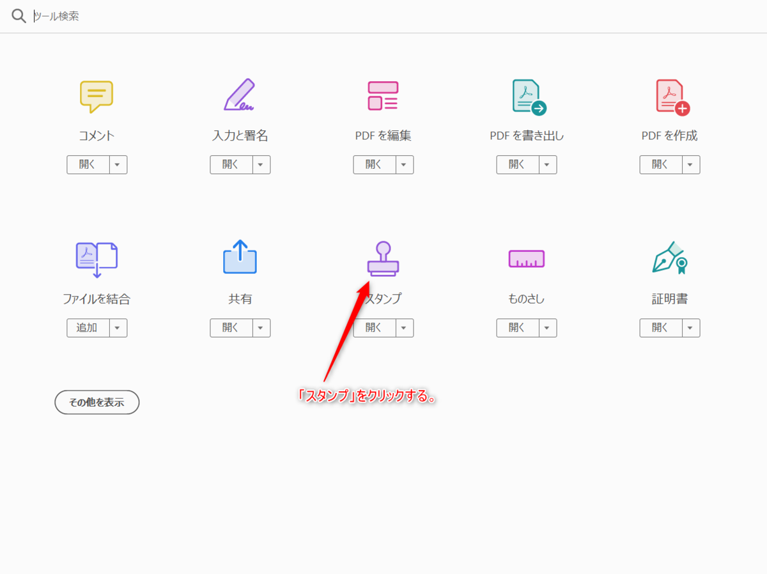Expand dropdown arrow under PDF を書き出し
767x574 pixels.
(548, 164)
